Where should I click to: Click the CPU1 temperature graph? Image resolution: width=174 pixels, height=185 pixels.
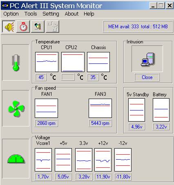pos(47,62)
